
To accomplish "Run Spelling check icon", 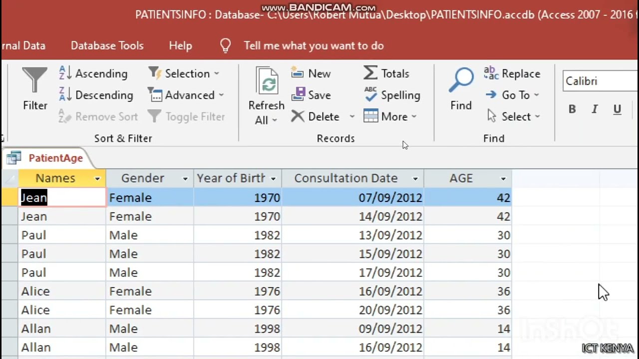I will click(370, 95).
